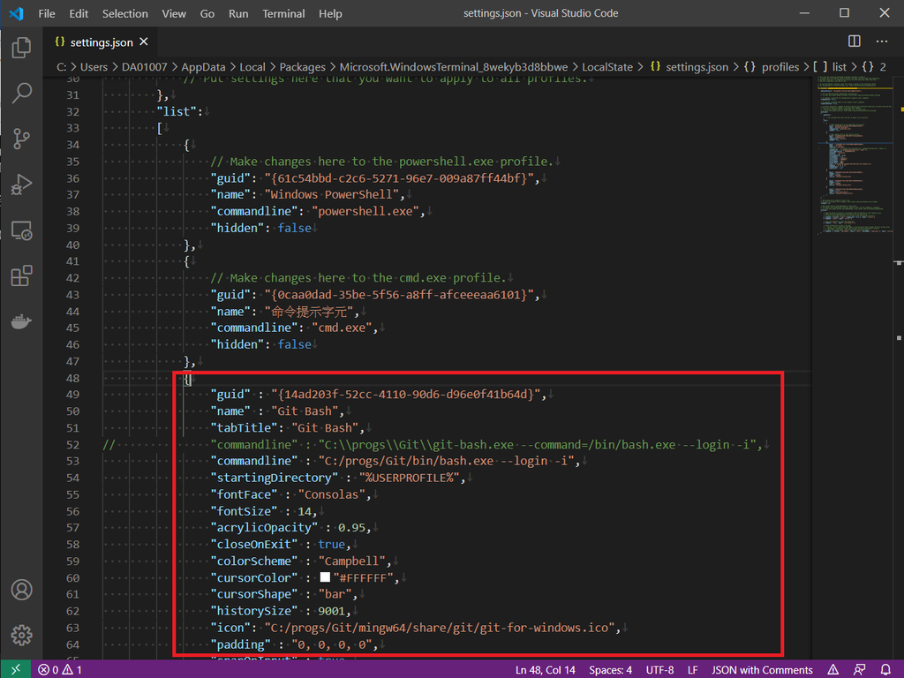Click line number 52 in gutter
This screenshot has height=678, width=904.
pos(72,445)
